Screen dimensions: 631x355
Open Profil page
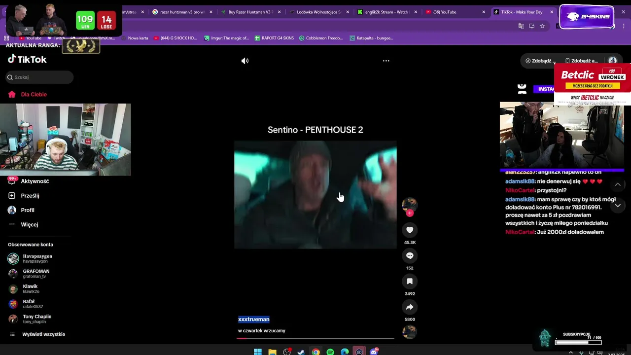(x=21, y=210)
